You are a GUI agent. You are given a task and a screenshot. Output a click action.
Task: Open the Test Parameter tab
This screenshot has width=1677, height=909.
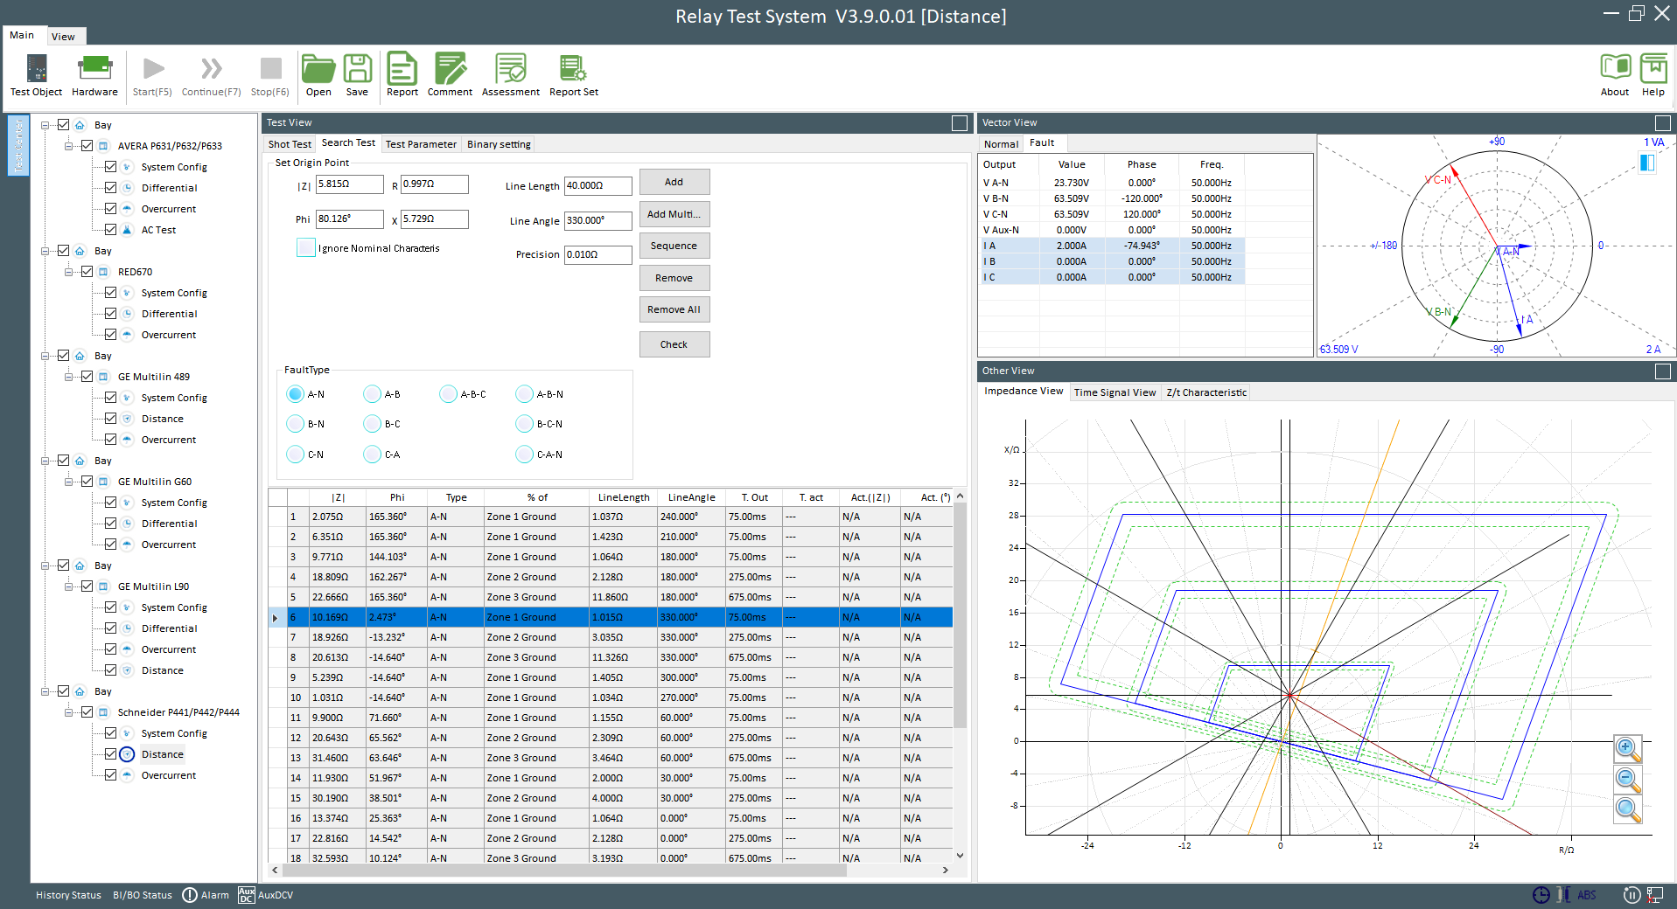pyautogui.click(x=421, y=144)
